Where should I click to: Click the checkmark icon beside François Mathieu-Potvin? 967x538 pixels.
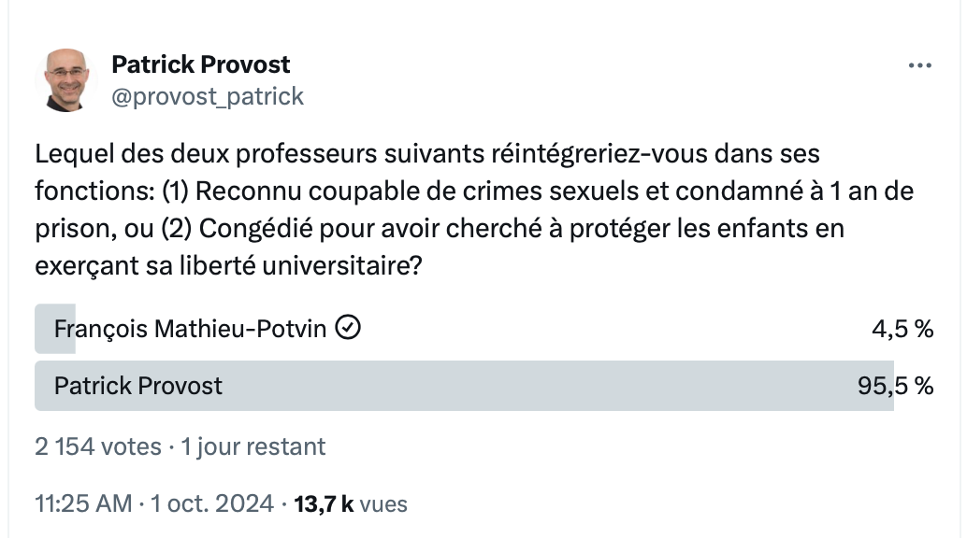(348, 327)
